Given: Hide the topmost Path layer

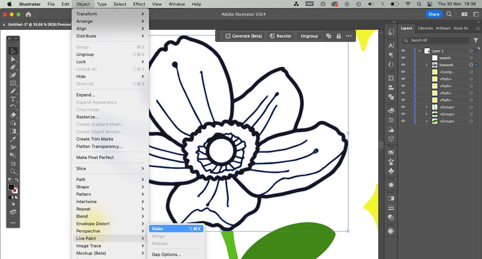Looking at the screenshot, I should [x=403, y=79].
